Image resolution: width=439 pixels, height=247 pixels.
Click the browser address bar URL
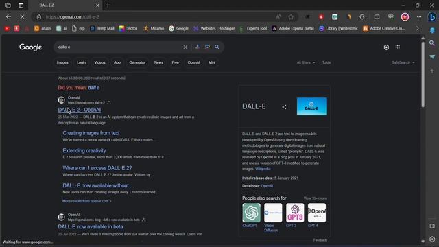pyautogui.click(x=72, y=16)
